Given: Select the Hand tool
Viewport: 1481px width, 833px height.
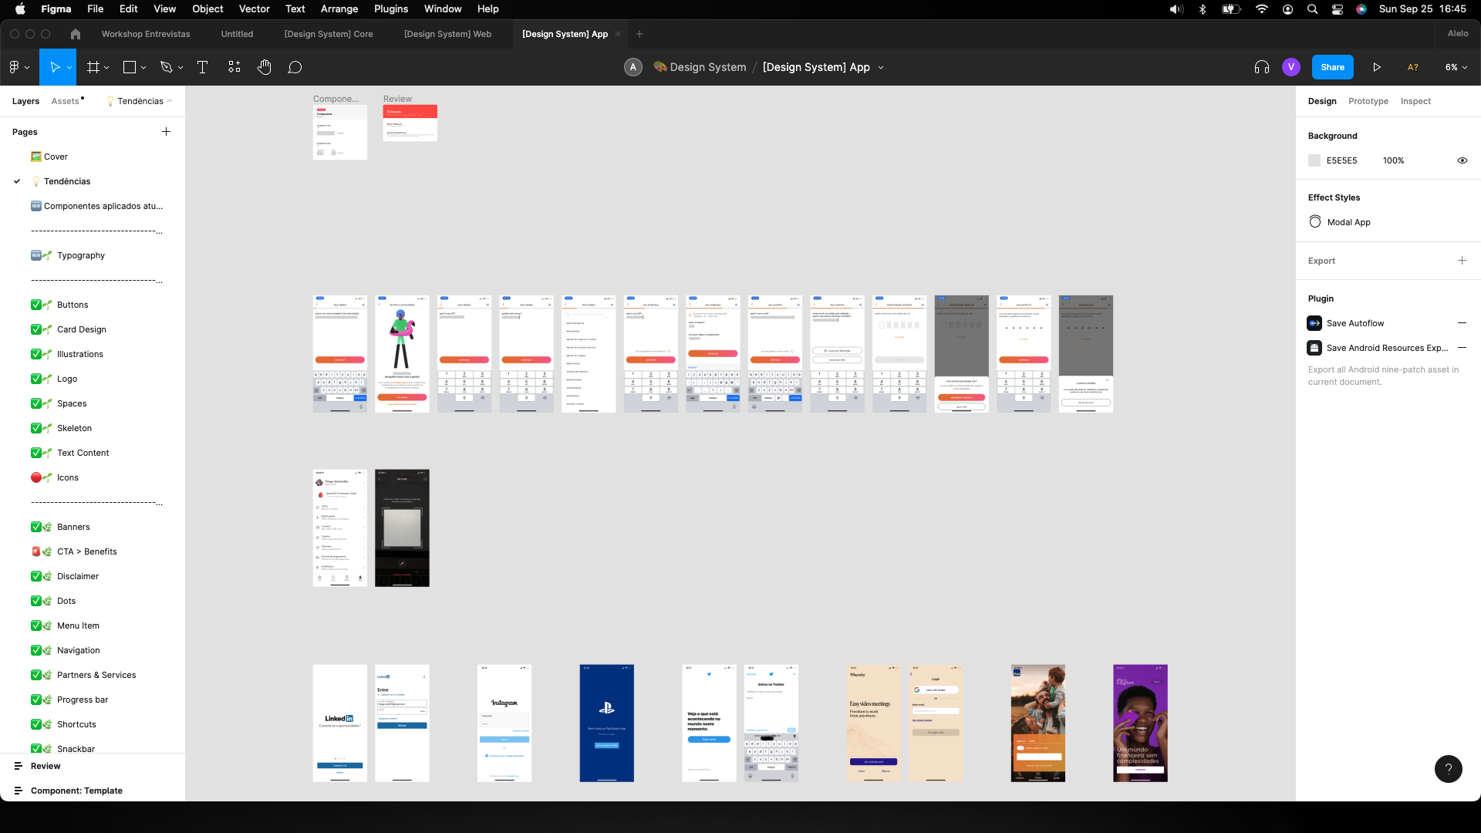Looking at the screenshot, I should [x=265, y=67].
